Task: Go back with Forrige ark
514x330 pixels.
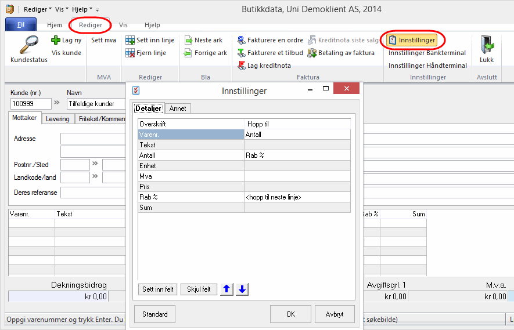Action: pos(188,53)
